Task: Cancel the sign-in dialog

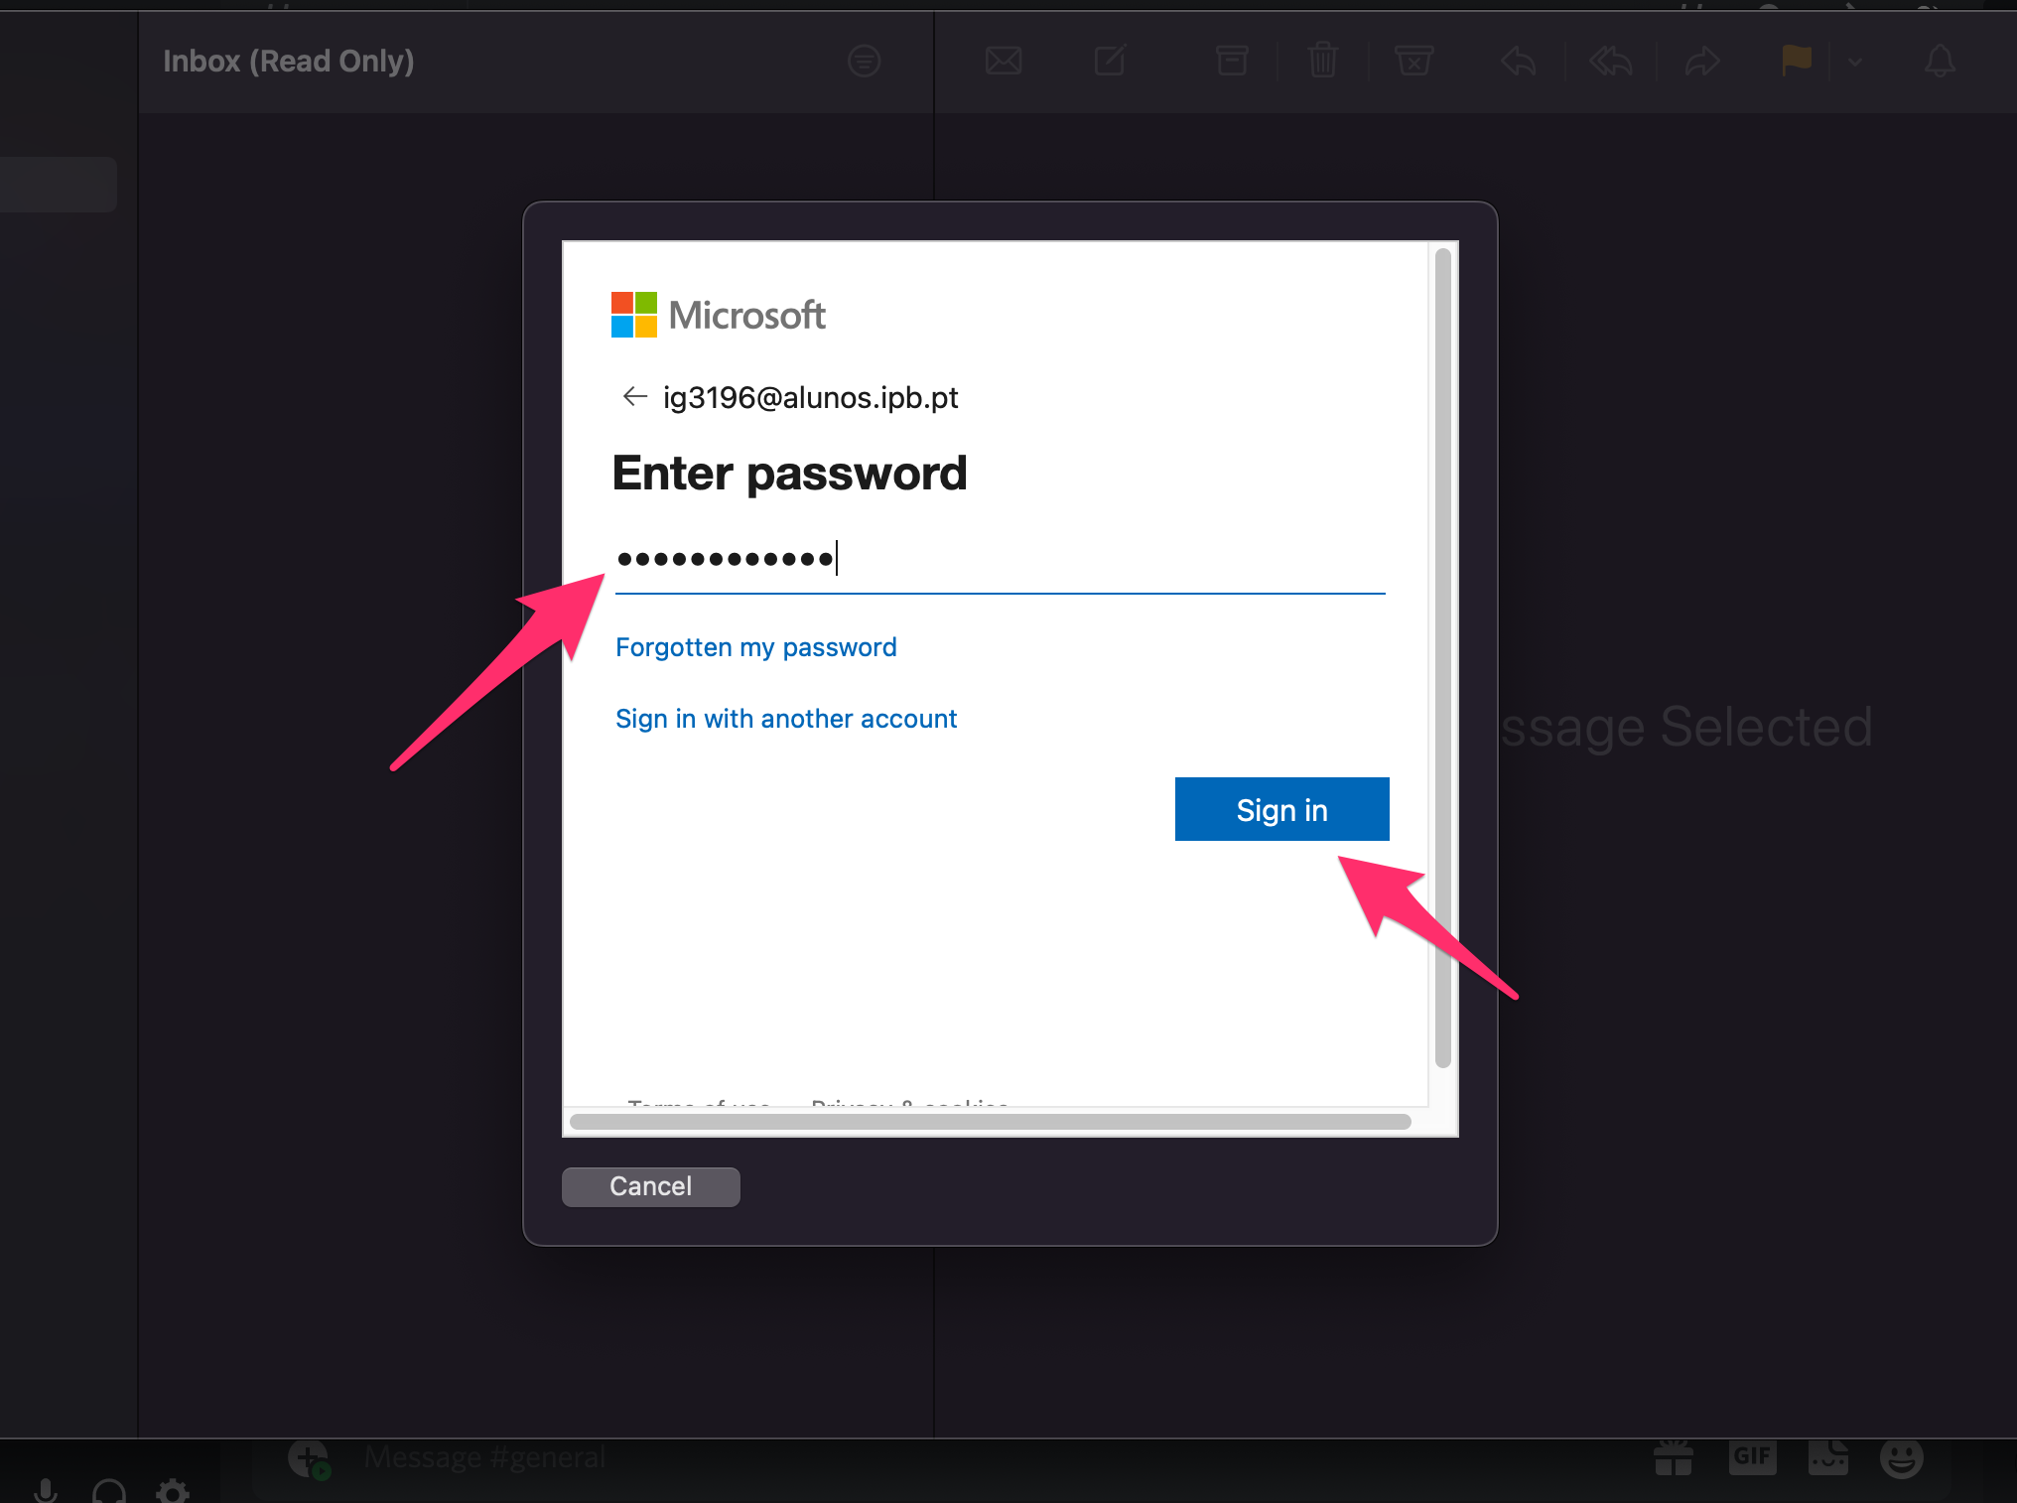Action: click(650, 1186)
